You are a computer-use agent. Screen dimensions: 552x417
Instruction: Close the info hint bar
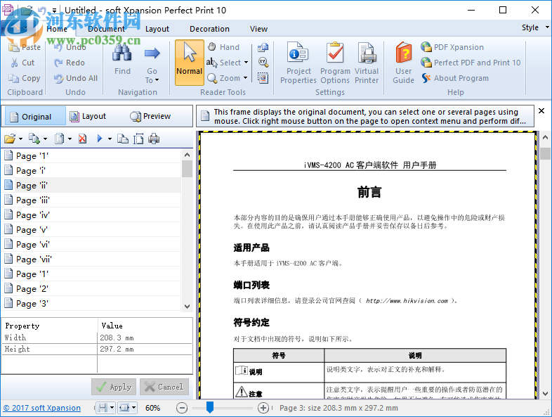(x=541, y=110)
